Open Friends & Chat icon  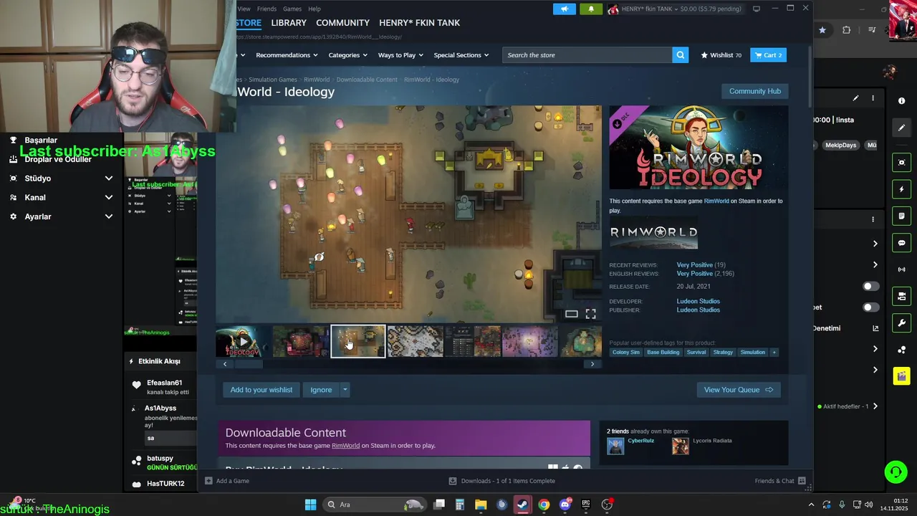(x=802, y=481)
